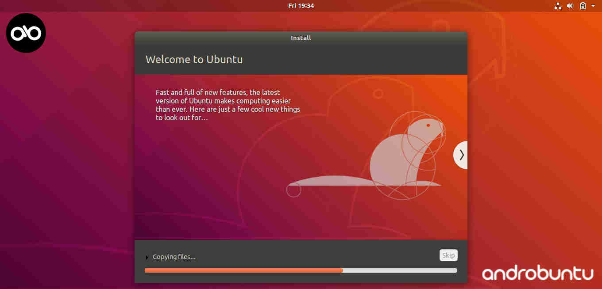
Task: Click the Welcome to Ubuntu heading
Action: tap(194, 59)
